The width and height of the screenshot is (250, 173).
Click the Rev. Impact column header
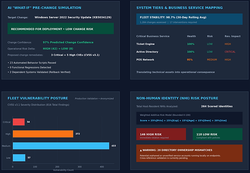(232, 36)
